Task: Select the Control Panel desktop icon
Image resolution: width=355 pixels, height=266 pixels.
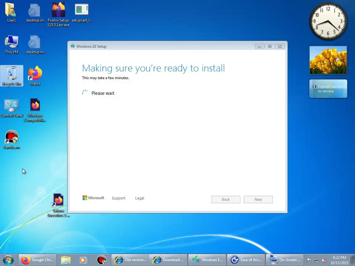Action: pyautogui.click(x=11, y=108)
